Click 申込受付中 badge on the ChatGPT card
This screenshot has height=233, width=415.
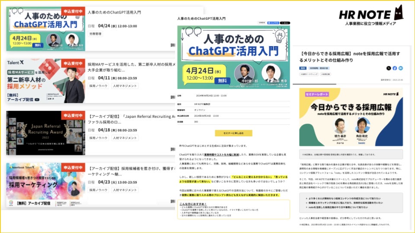tap(73, 11)
